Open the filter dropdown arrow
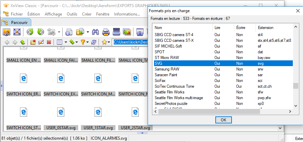Screen dimensions: 303x142 pos(88,42)
